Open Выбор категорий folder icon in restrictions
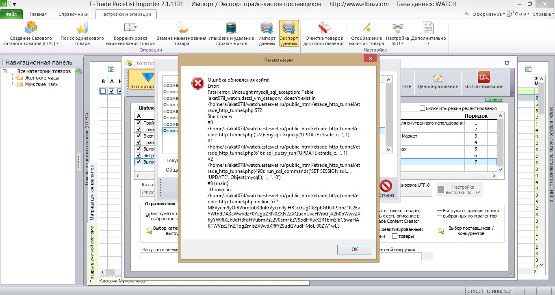555x295 pixels. (149, 230)
